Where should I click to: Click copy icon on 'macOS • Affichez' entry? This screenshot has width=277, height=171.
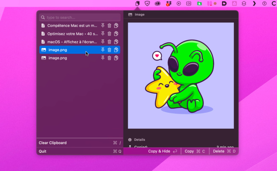(x=116, y=42)
